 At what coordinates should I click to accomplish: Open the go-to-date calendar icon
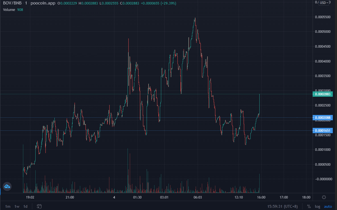(39, 206)
